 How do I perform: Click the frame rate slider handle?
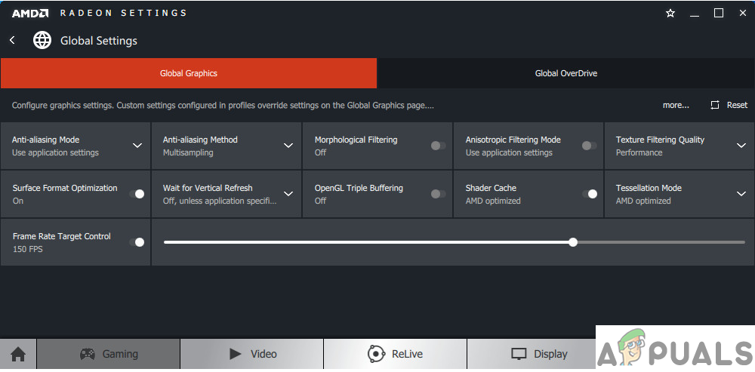[x=572, y=242]
